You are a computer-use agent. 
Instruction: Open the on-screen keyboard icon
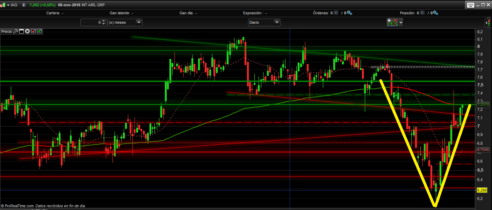pyautogui.click(x=470, y=5)
